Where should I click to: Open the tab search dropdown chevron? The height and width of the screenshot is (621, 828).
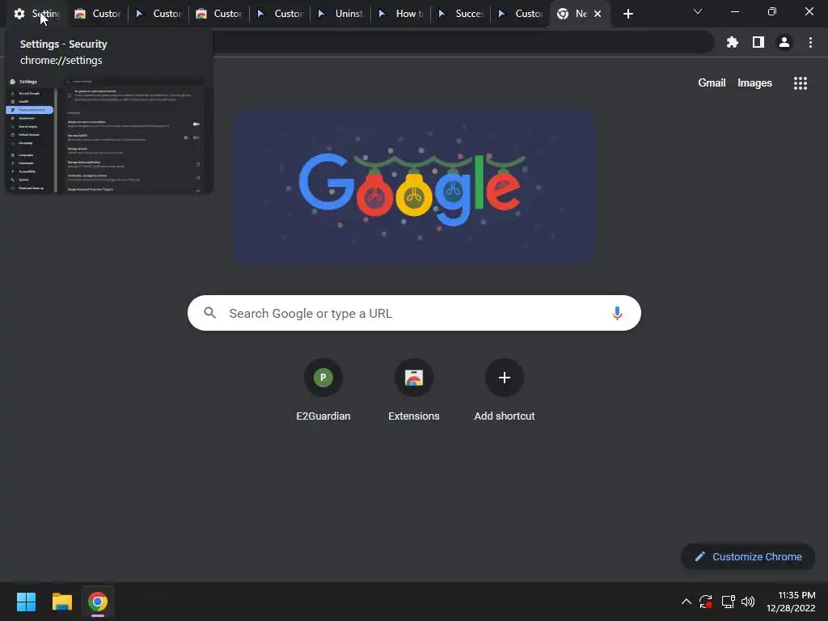(x=698, y=11)
